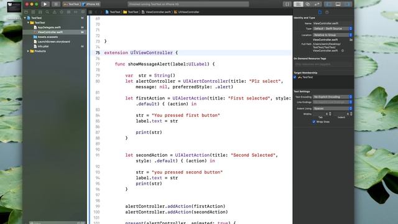Open LaunchScreen.storyboard in navigator
The image size is (398, 224).
(53, 42)
